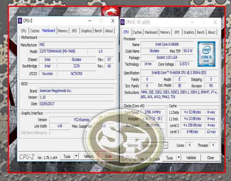Open the Caches tab in right CPU-Z window
The height and width of the screenshot is (181, 231).
tap(137, 32)
